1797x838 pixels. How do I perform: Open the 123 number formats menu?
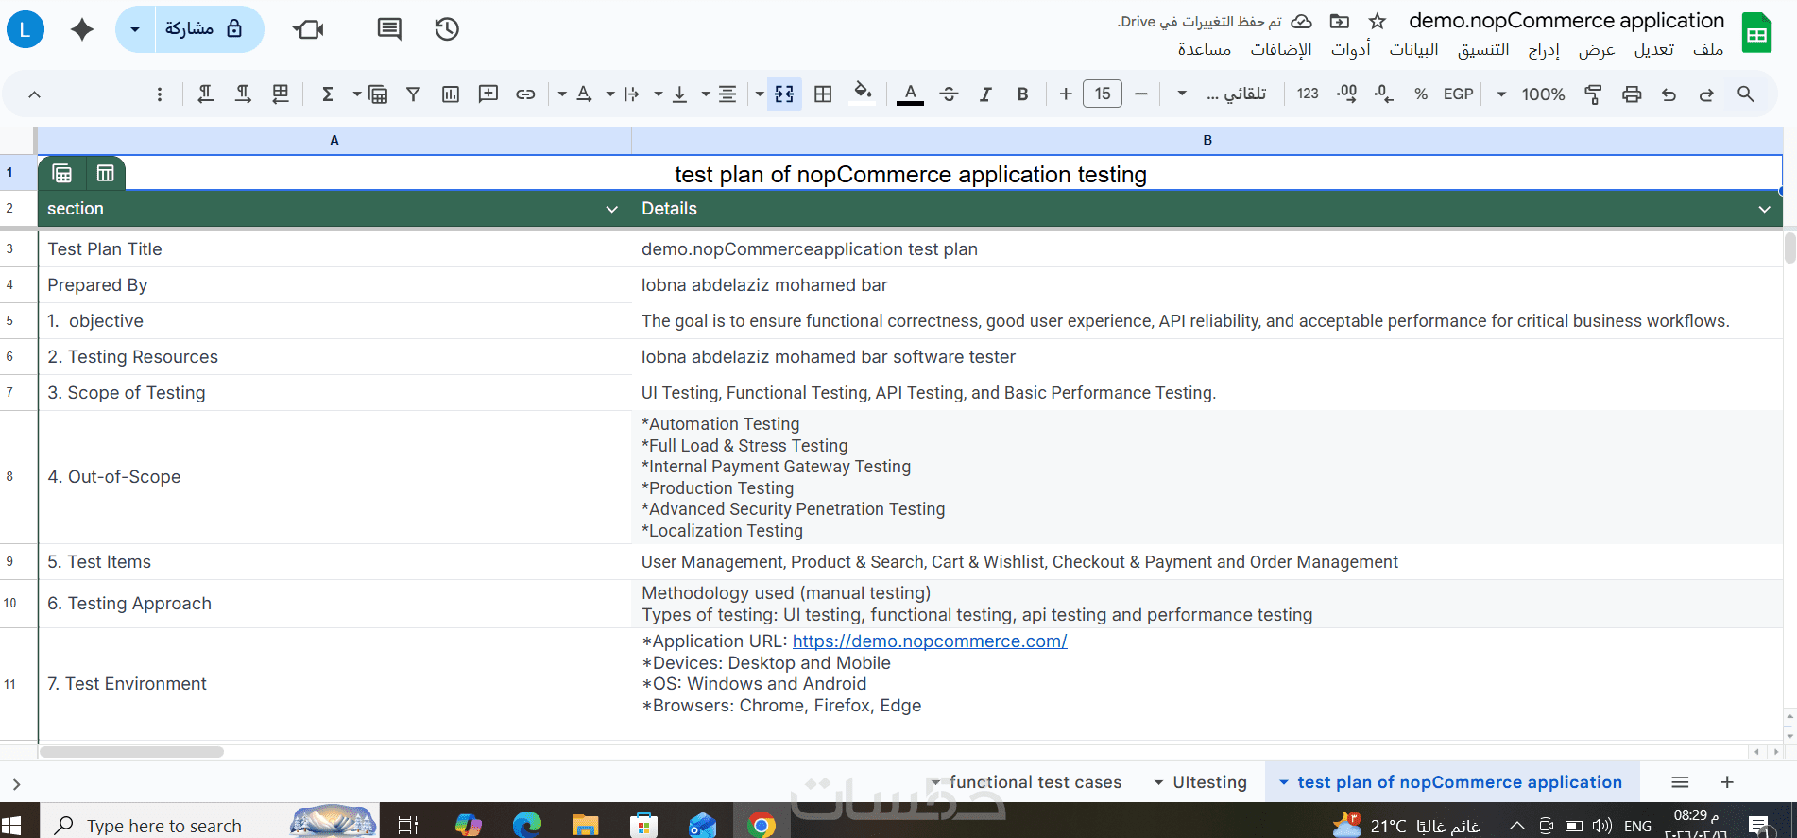pos(1308,94)
